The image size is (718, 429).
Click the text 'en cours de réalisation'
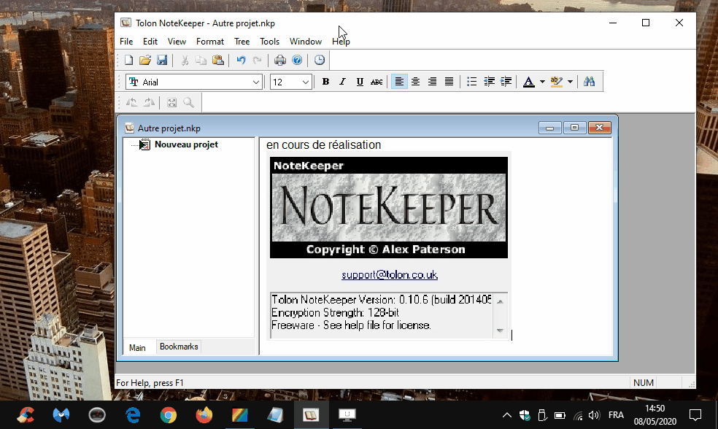(324, 144)
